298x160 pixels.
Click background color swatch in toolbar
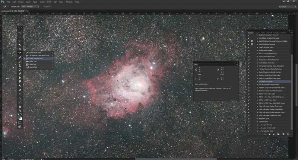[21, 119]
